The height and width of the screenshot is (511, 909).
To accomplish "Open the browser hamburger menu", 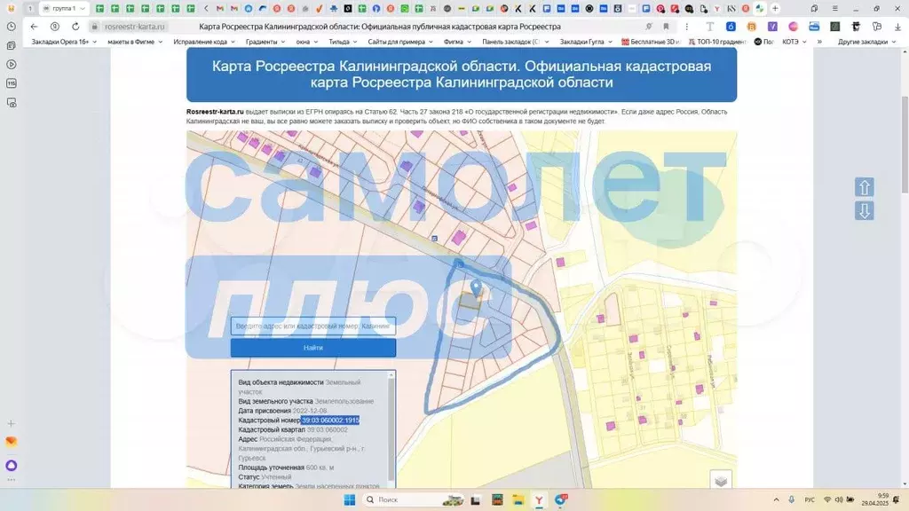I will tap(834, 9).
